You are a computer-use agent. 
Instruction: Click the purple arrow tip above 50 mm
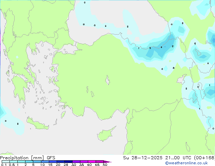pyautogui.click(x=107, y=162)
